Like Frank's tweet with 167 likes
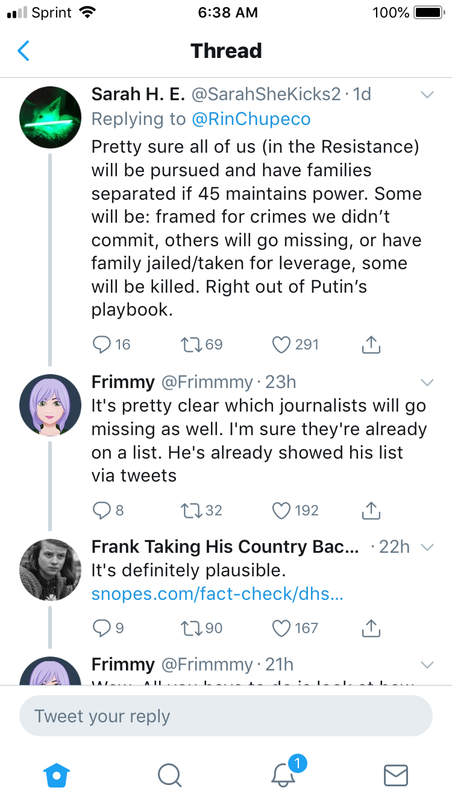Screen dimensions: 452x805 click(x=281, y=628)
